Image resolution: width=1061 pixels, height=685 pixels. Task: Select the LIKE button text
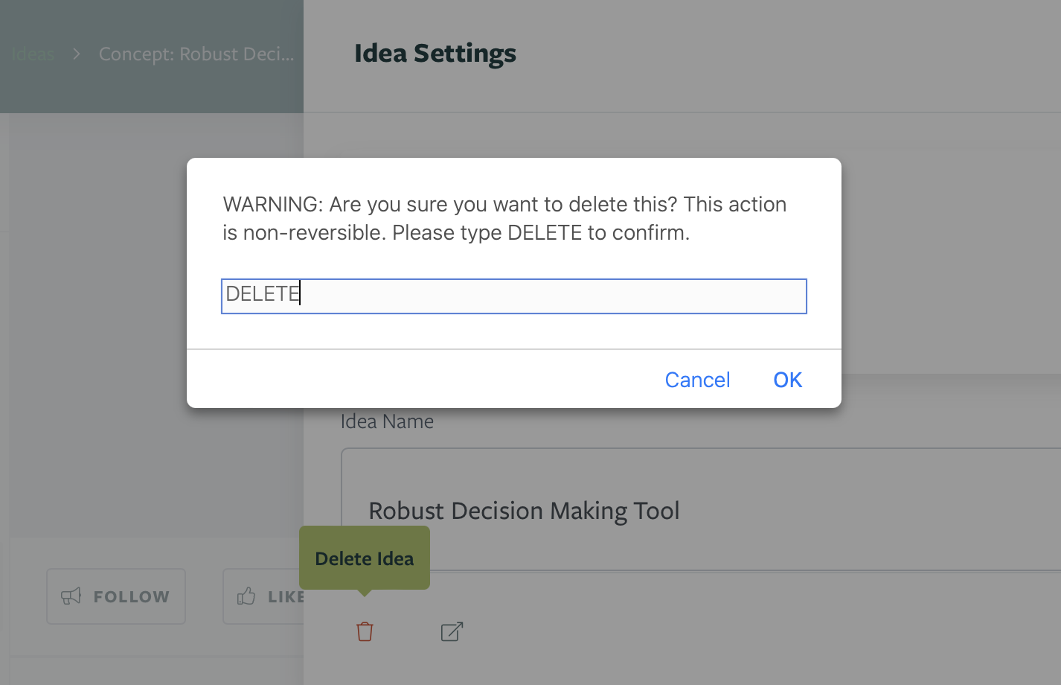coord(286,596)
